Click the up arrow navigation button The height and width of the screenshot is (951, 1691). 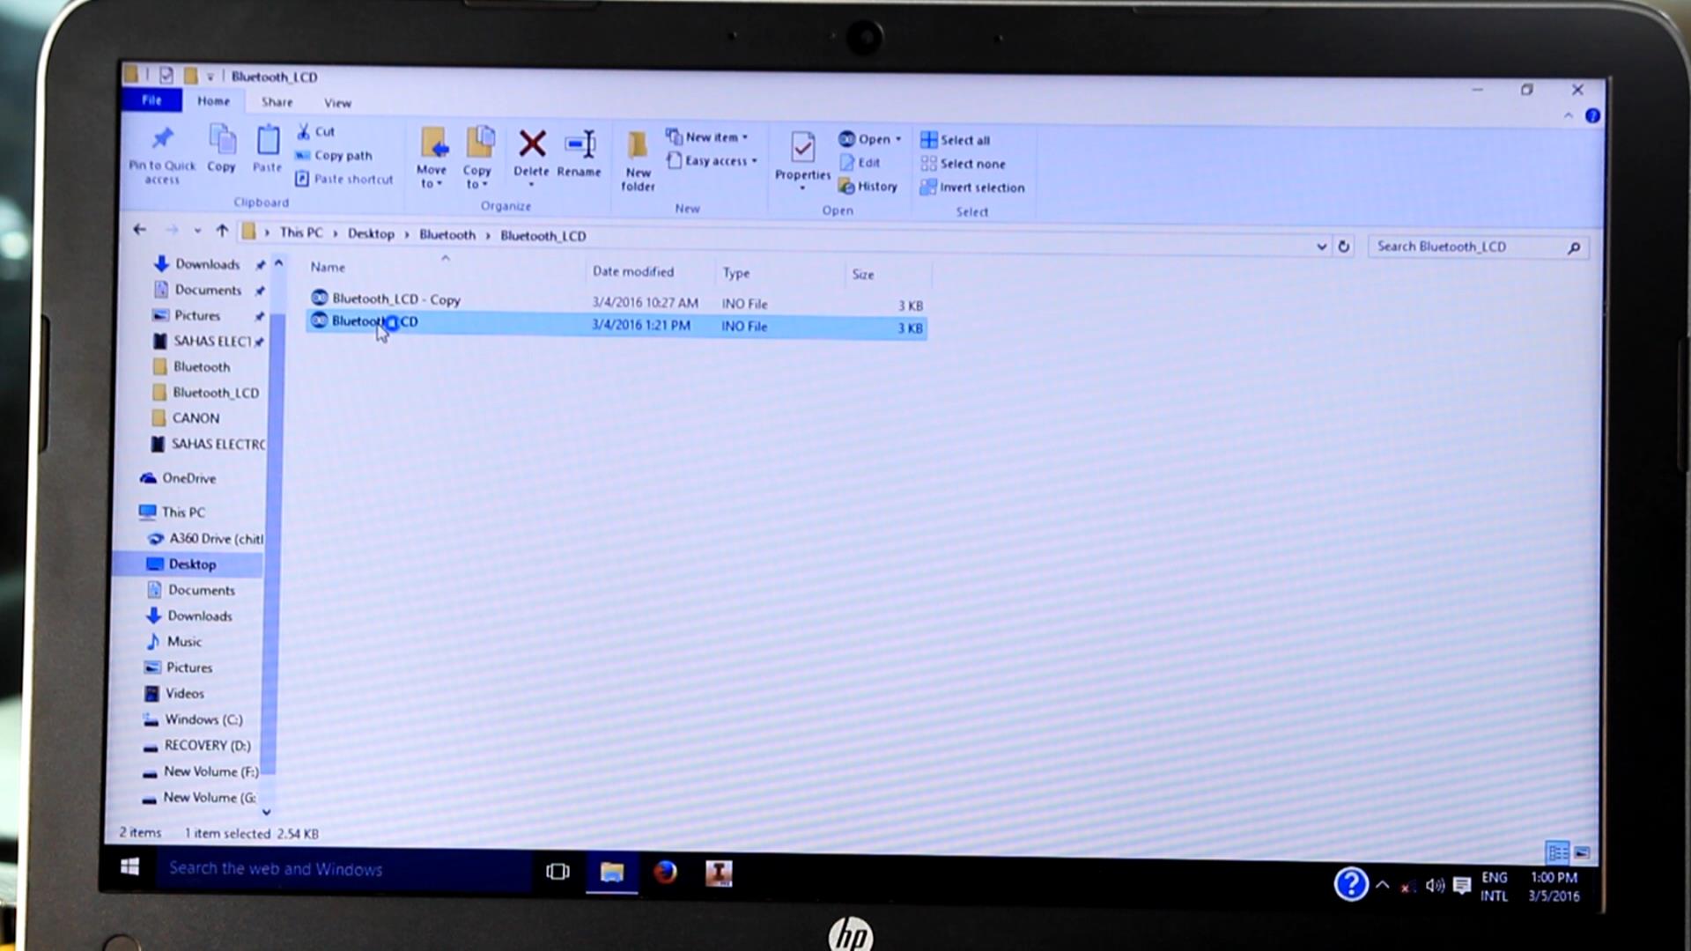click(x=222, y=231)
